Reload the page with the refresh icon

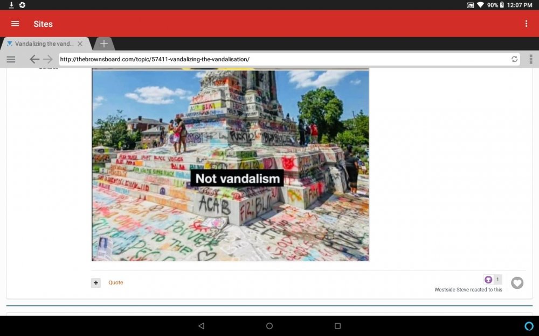point(514,59)
